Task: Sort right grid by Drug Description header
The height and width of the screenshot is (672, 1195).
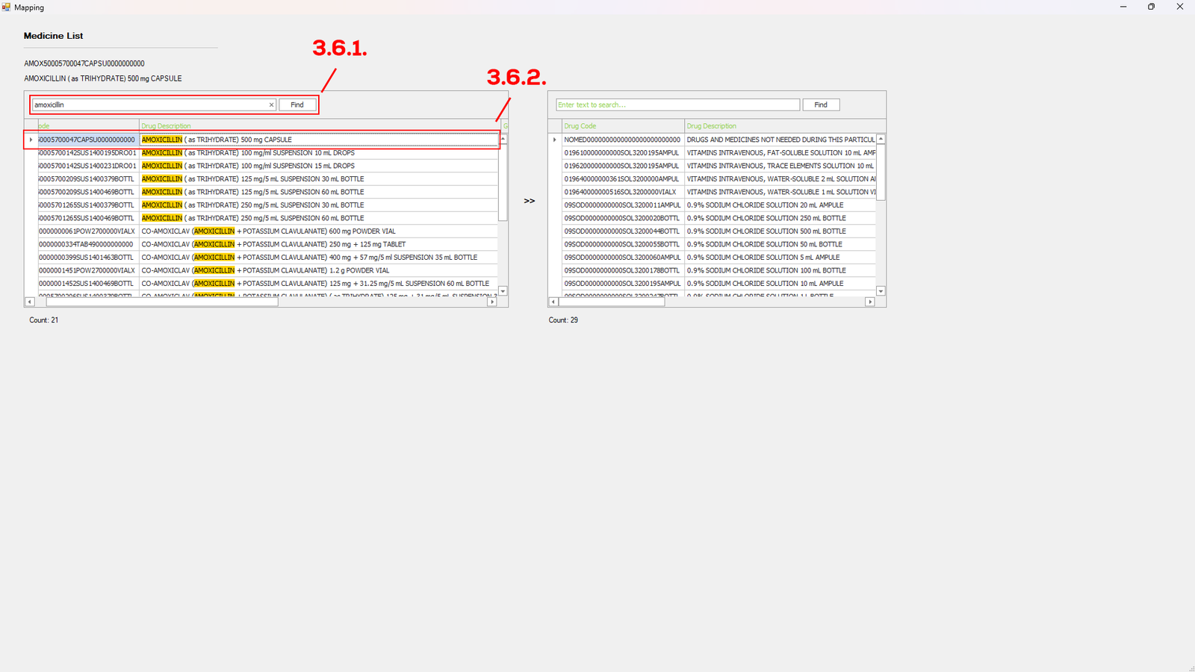Action: coord(779,126)
